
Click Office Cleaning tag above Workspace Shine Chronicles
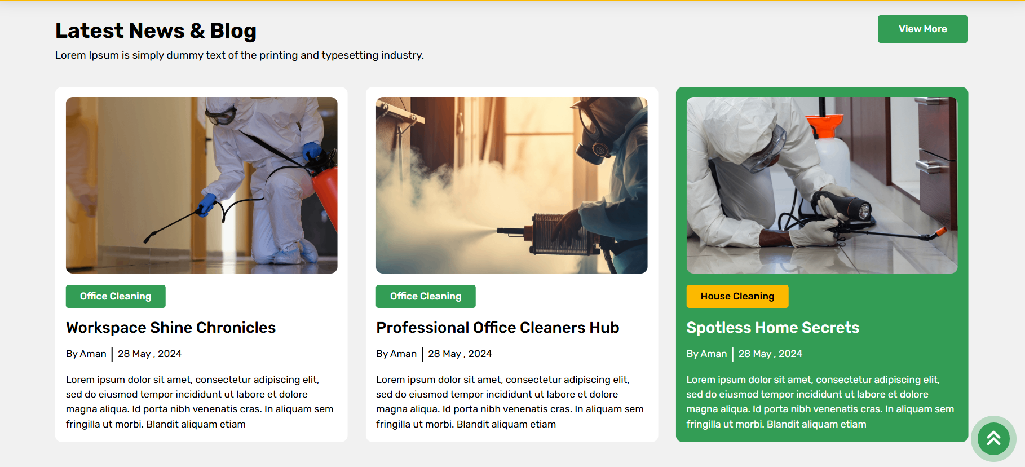click(116, 297)
